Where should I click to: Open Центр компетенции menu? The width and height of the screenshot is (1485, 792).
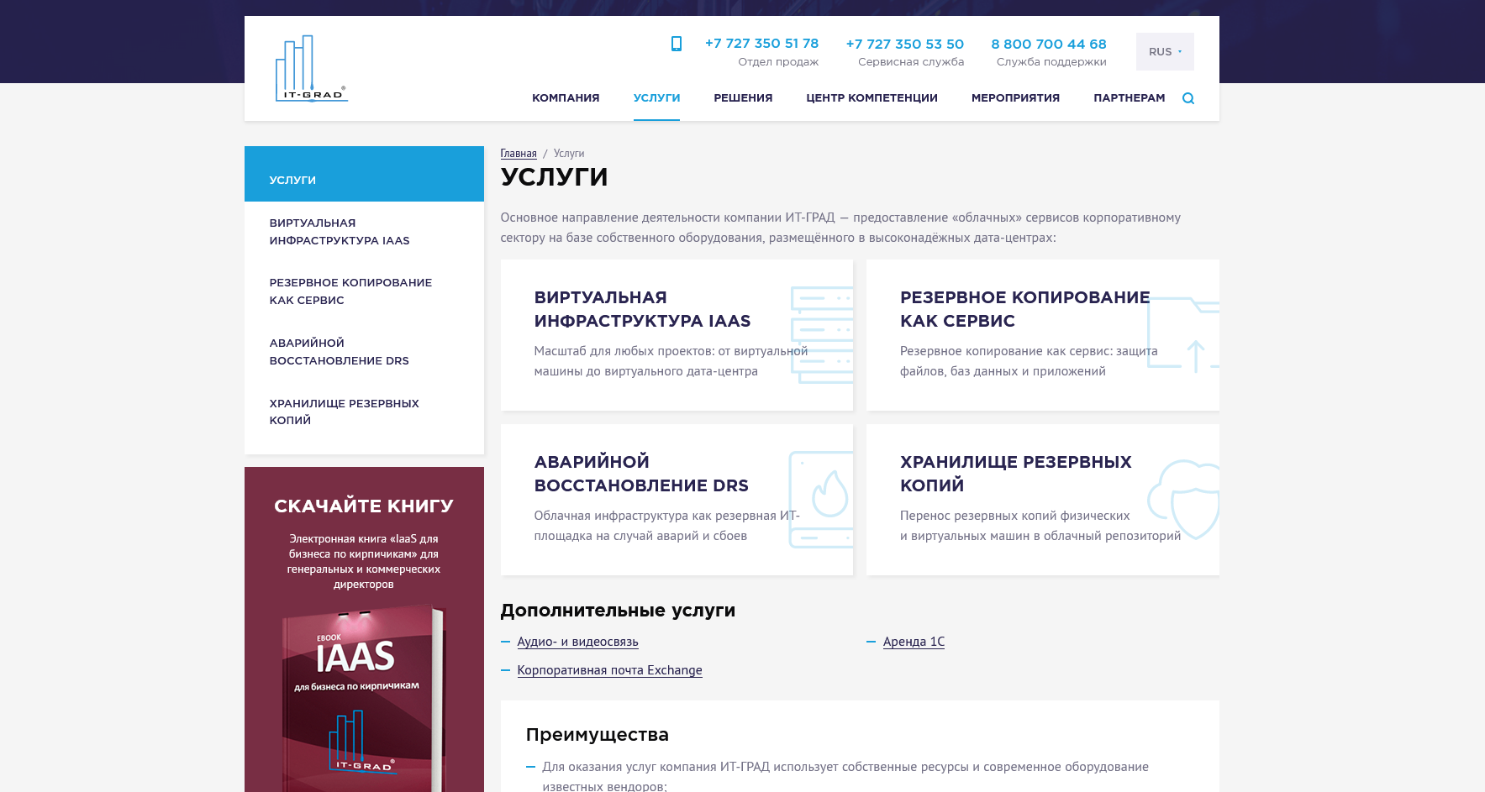872,98
